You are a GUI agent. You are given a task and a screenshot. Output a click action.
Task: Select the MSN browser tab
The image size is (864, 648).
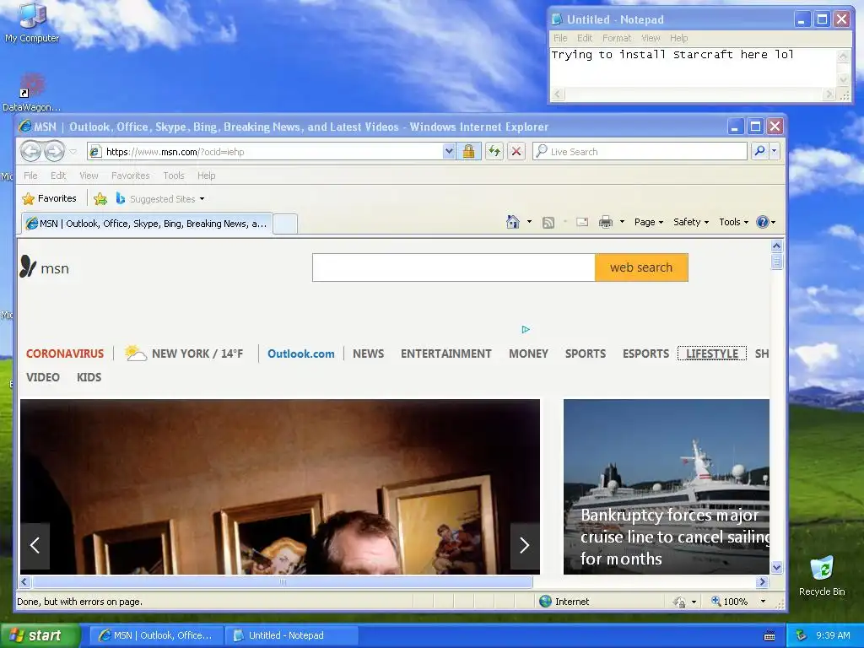tap(147, 223)
